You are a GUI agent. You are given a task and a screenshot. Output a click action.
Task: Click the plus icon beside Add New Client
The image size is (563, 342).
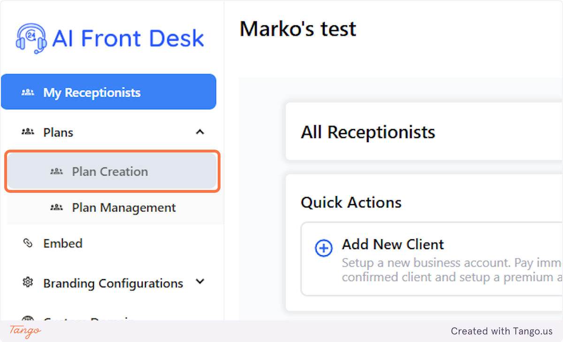point(323,249)
